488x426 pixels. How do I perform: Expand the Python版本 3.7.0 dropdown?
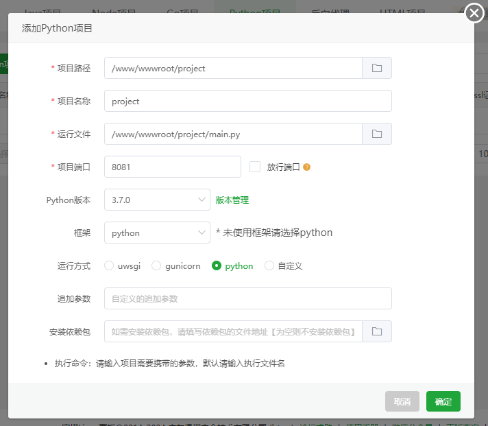157,200
